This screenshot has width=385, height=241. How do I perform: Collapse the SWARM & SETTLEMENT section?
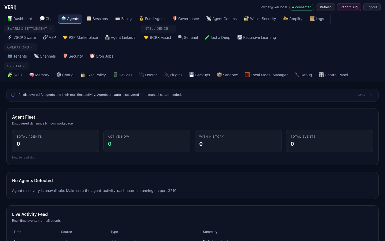click(29, 29)
